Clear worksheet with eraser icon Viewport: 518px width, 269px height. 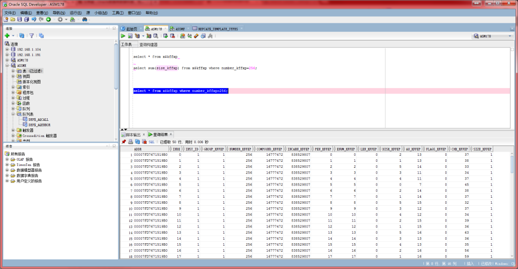click(x=196, y=36)
